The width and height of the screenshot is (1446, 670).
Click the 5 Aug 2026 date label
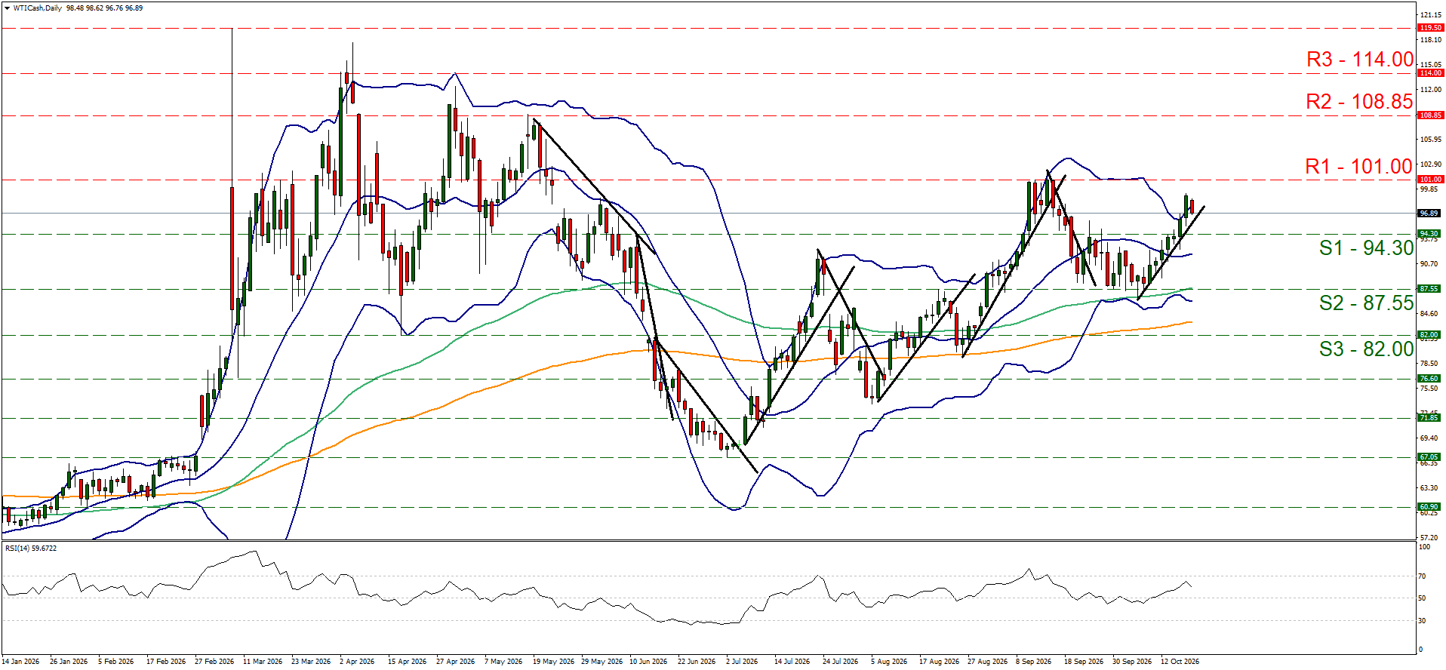891,662
